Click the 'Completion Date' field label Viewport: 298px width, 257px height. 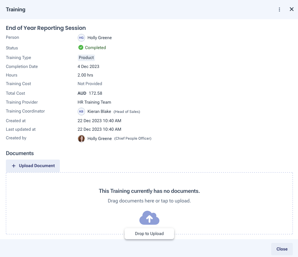(x=22, y=67)
